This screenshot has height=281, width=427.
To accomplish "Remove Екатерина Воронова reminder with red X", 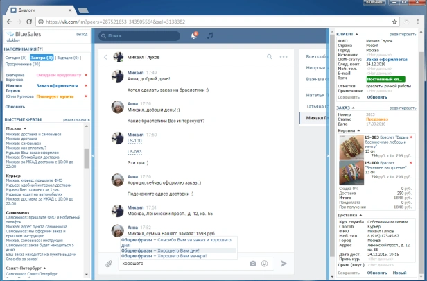I will click(x=85, y=75).
